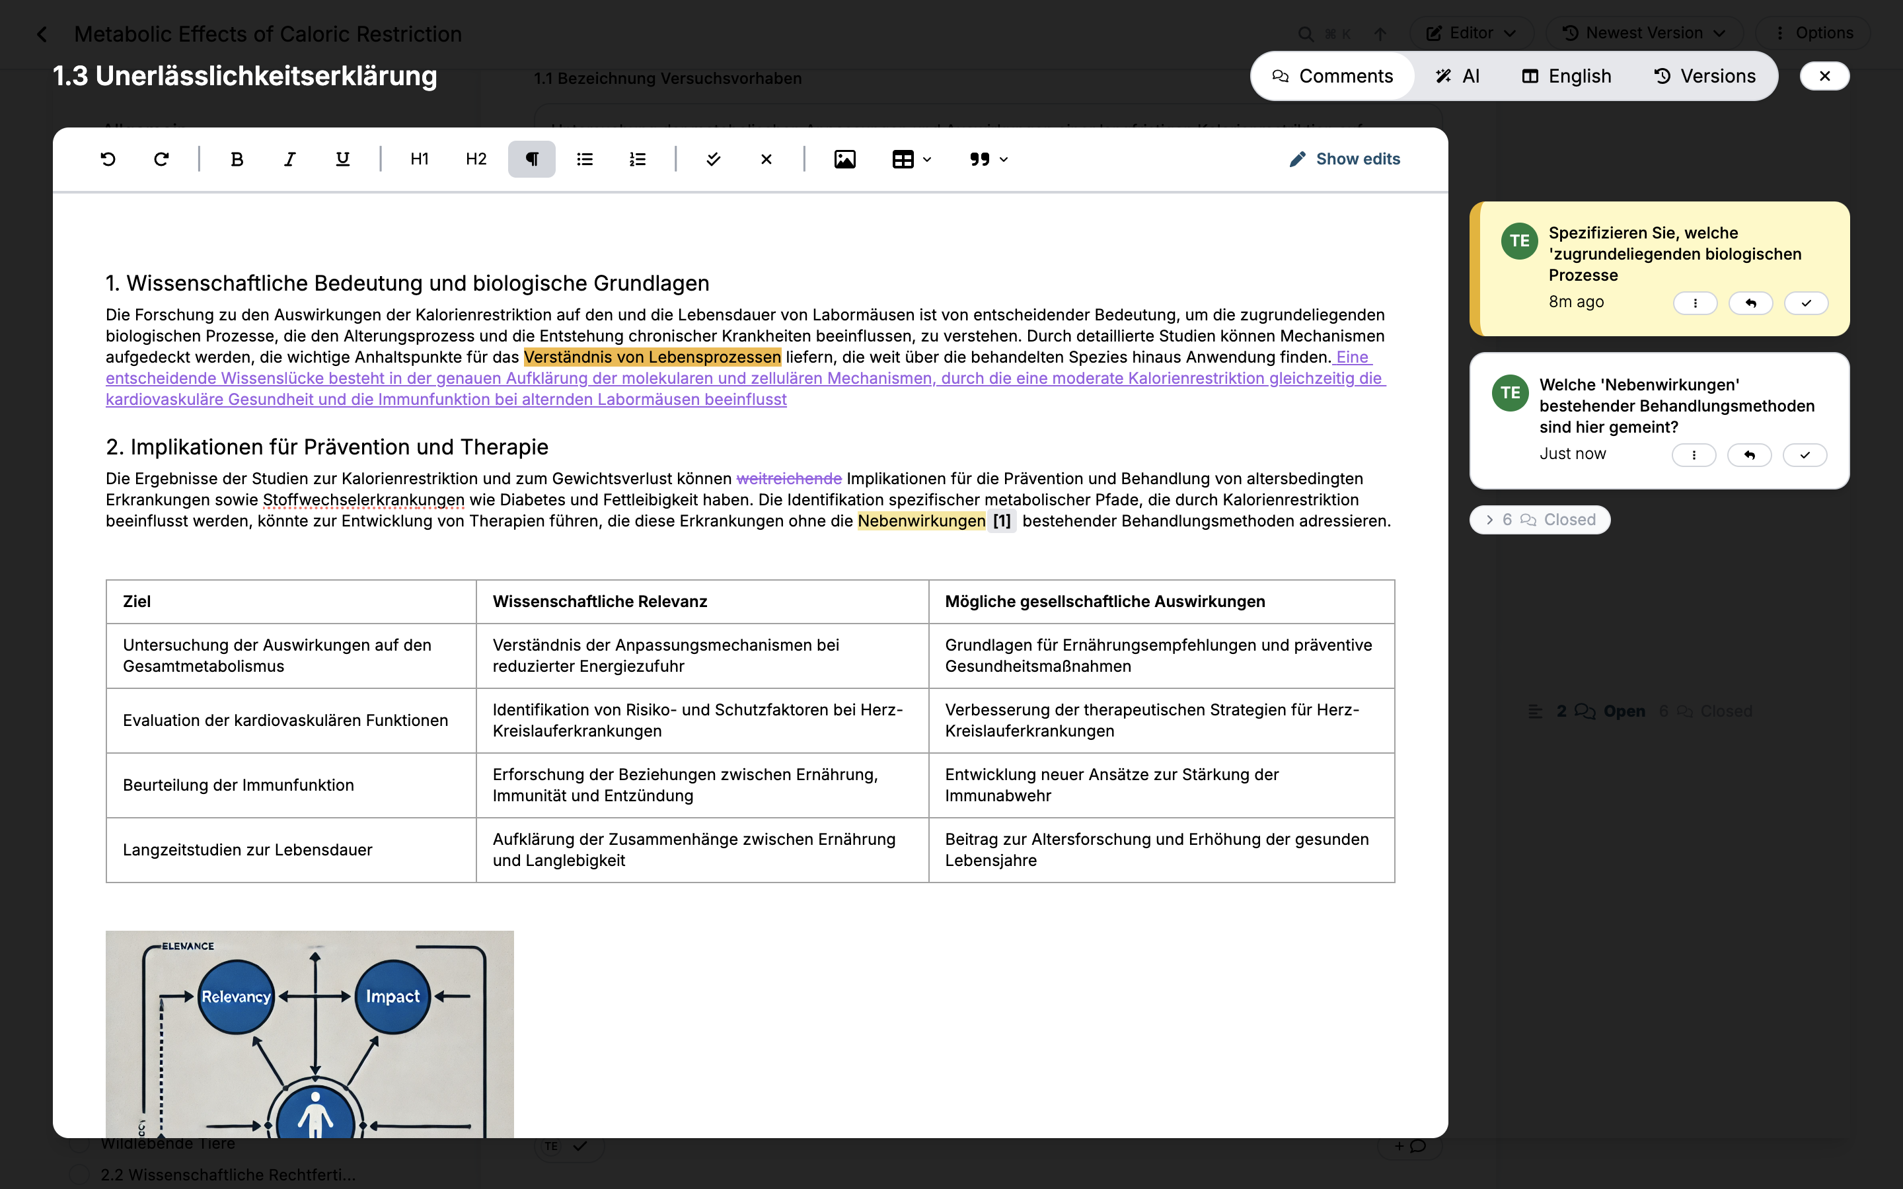Open the quote dropdown
The image size is (1903, 1189).
pyautogui.click(x=989, y=159)
